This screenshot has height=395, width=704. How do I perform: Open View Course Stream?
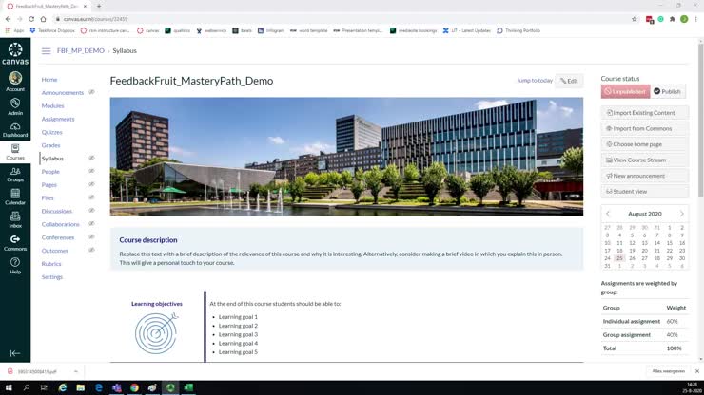[x=644, y=160]
